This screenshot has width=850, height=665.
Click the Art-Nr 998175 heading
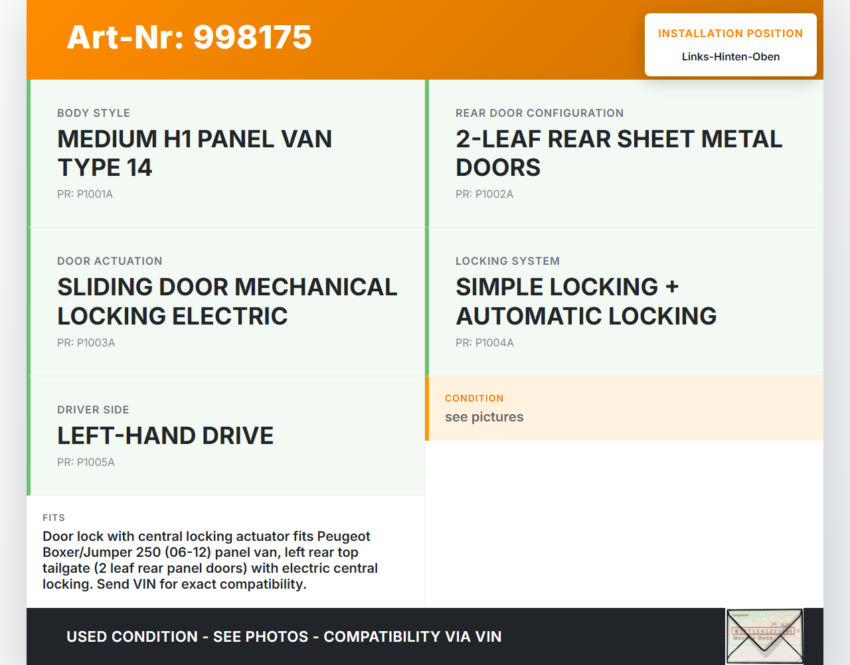coord(189,37)
